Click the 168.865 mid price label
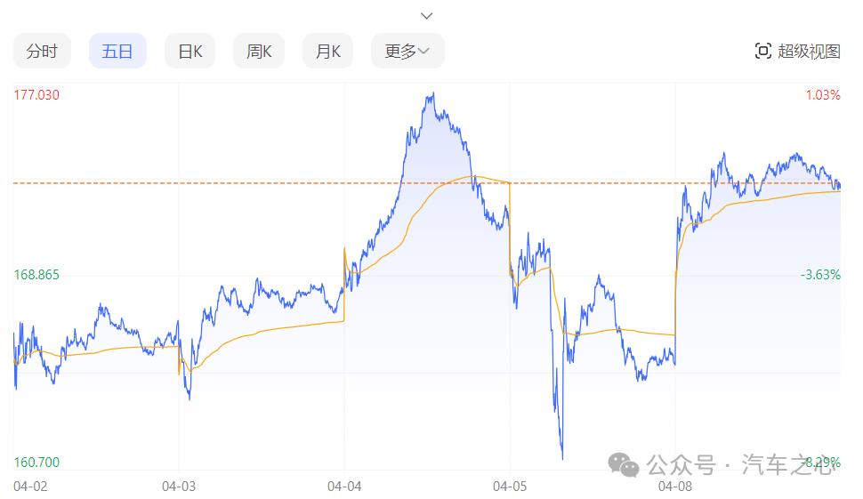863x499 pixels. point(36,275)
